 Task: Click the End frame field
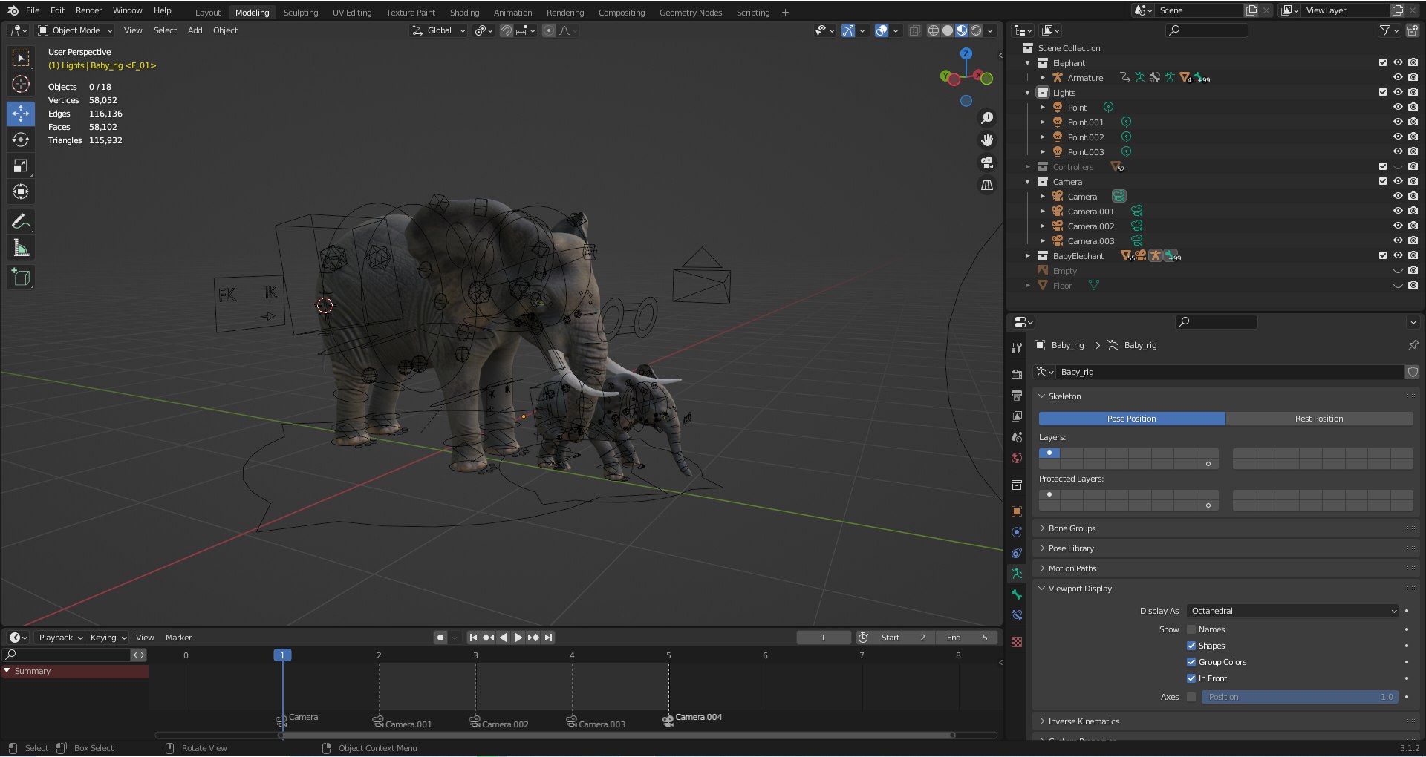pos(966,638)
